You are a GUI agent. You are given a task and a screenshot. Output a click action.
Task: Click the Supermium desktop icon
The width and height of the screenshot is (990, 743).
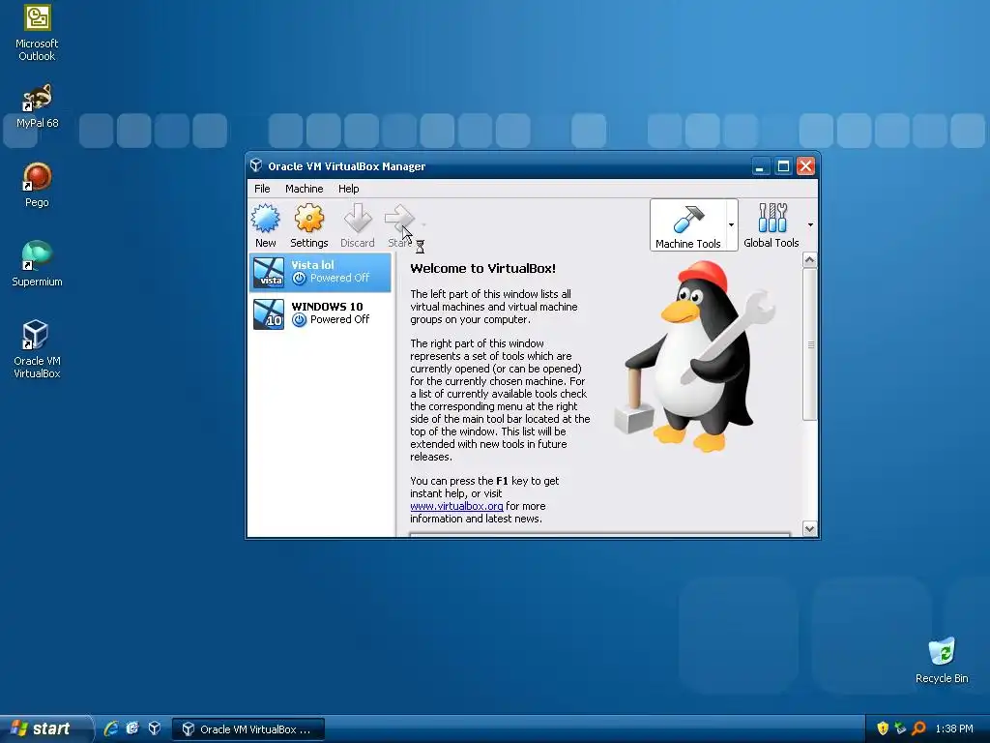pos(37,264)
